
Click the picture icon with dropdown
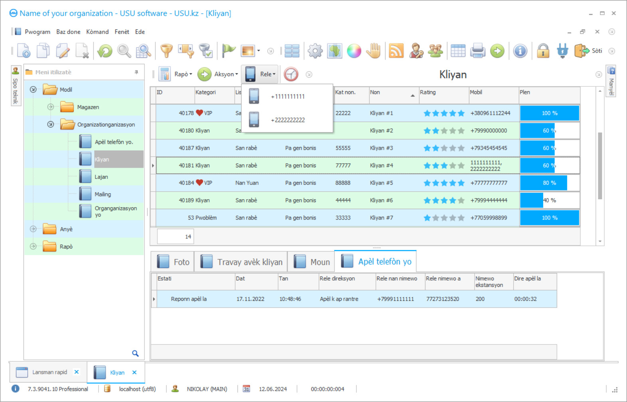(251, 51)
